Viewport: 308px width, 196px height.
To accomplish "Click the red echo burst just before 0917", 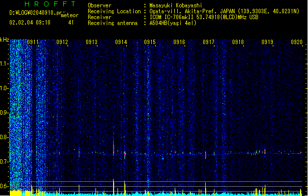I will point(206,155).
